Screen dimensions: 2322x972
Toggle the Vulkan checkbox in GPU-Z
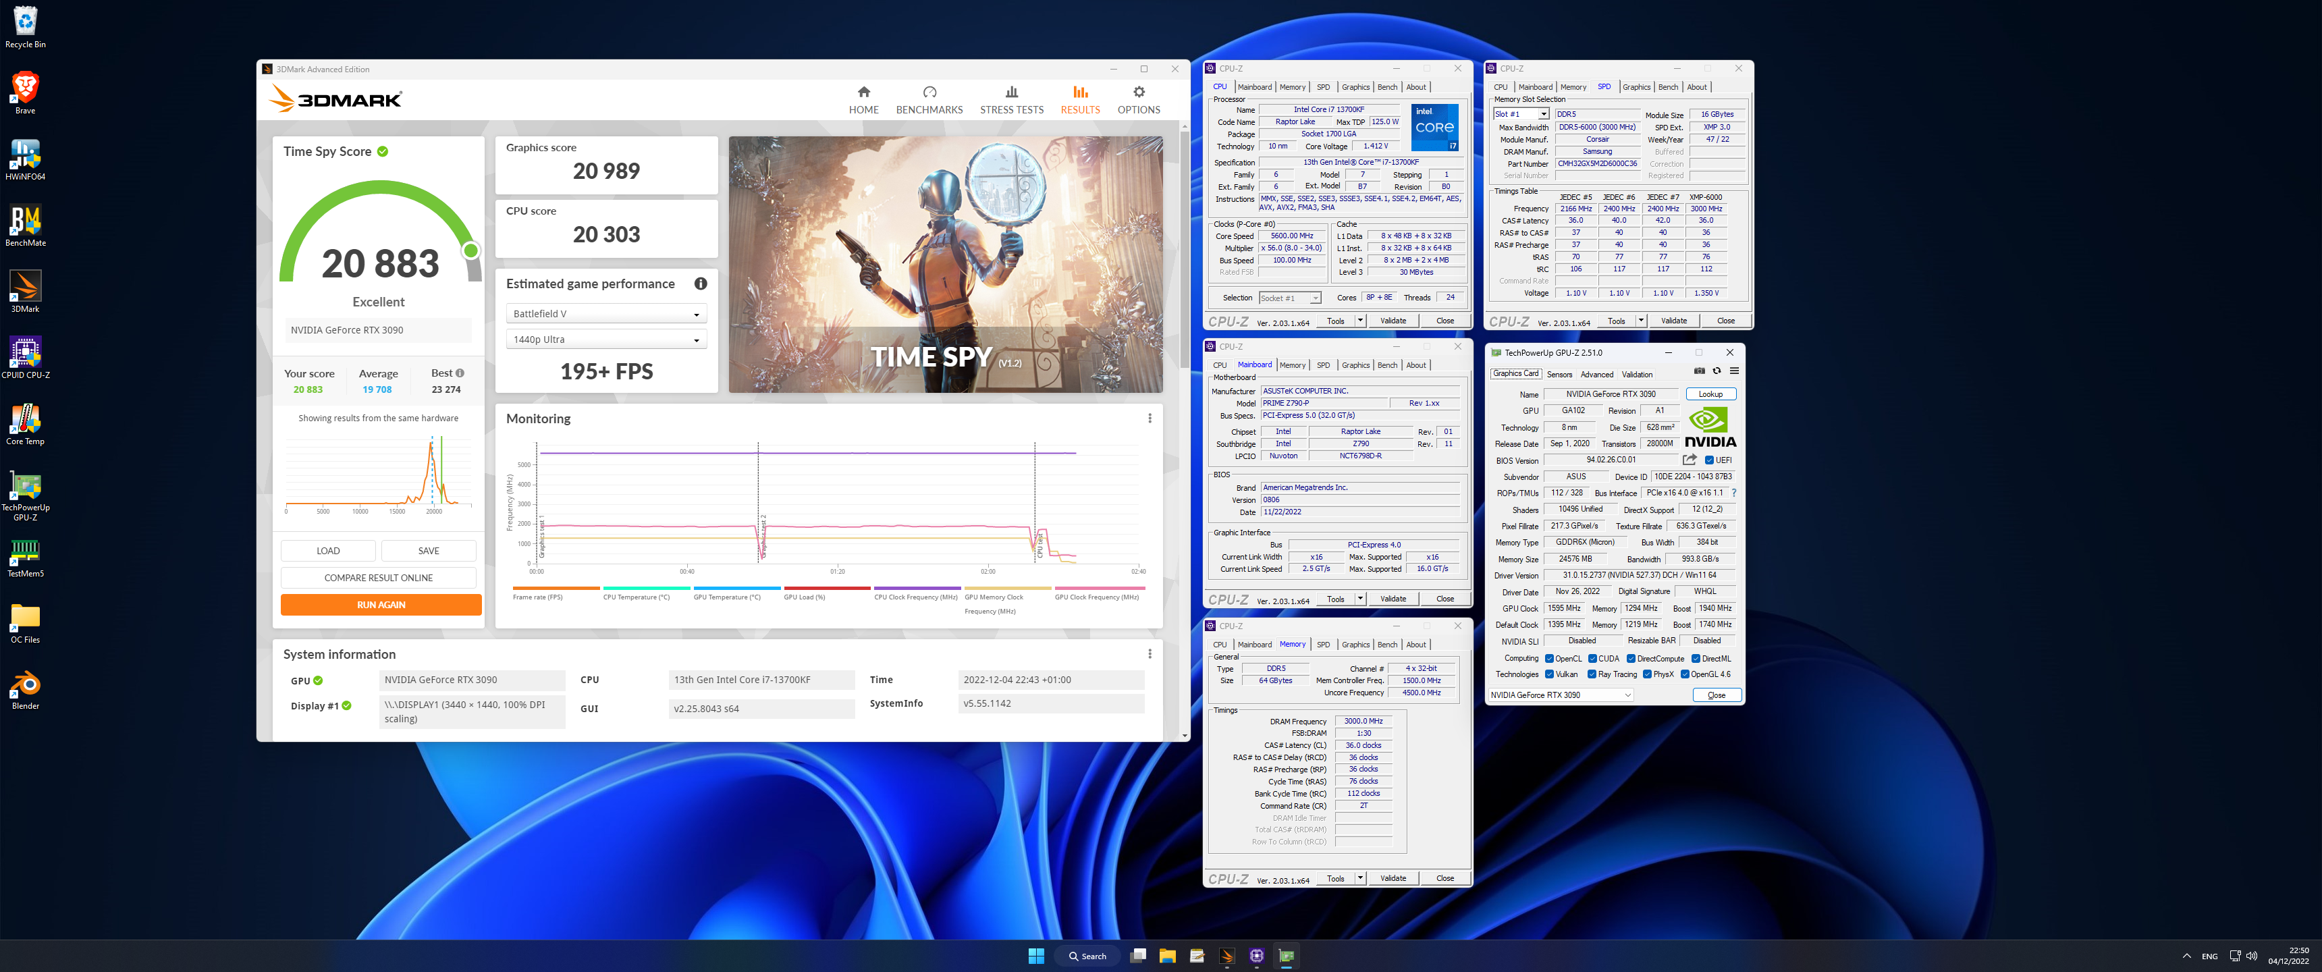(x=1548, y=674)
